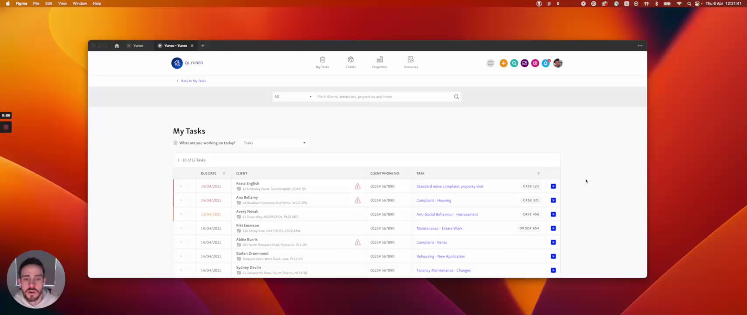747x315 pixels.
Task: Click the Bluetooth menu bar icon
Action: (x=656, y=3)
